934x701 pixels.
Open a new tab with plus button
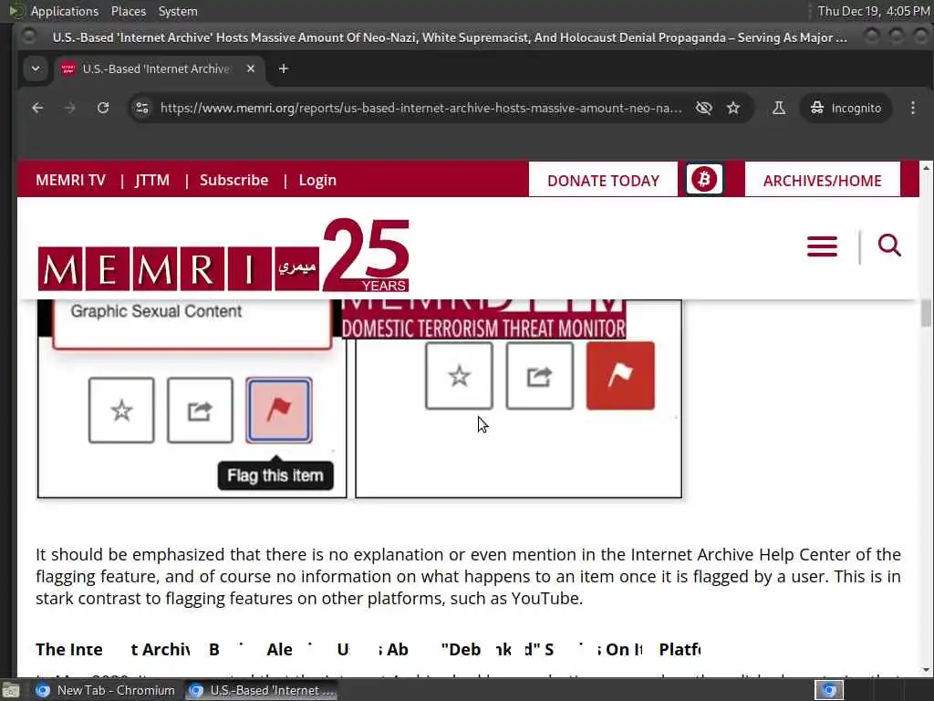[x=284, y=68]
